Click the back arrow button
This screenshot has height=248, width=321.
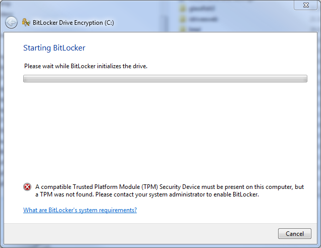coord(11,22)
